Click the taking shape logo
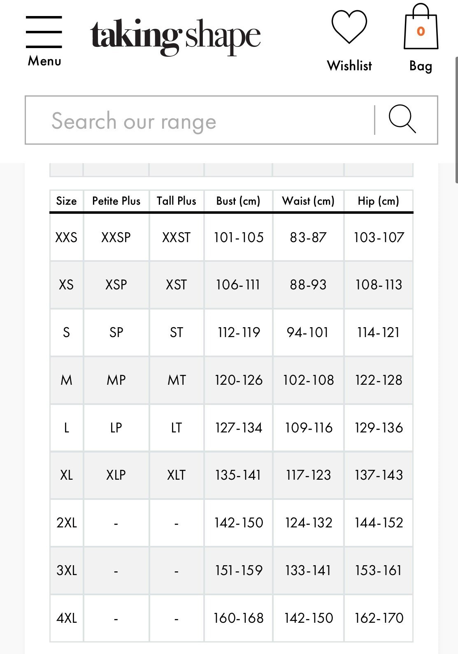Viewport: 458px width, 654px height. pos(176,37)
